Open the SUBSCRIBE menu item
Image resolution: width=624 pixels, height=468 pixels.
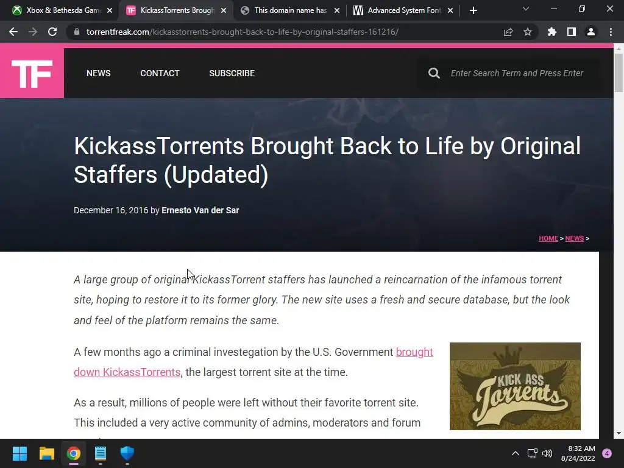pyautogui.click(x=232, y=73)
